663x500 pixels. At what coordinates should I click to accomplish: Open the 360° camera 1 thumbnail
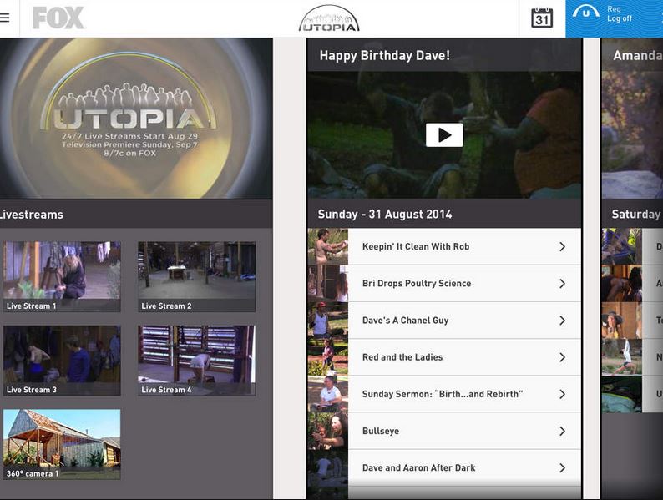[x=62, y=444]
